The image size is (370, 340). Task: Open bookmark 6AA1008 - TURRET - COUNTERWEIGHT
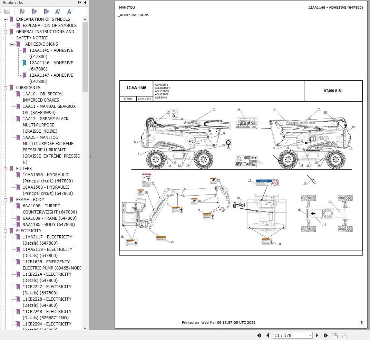pos(50,209)
